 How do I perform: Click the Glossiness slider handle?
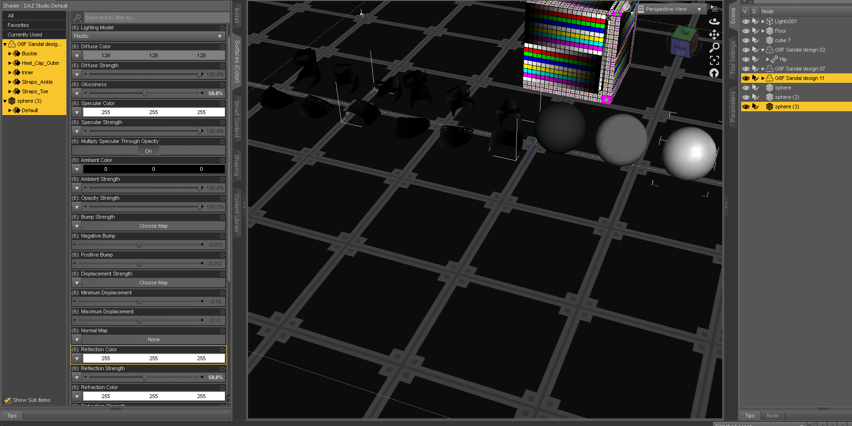click(144, 93)
